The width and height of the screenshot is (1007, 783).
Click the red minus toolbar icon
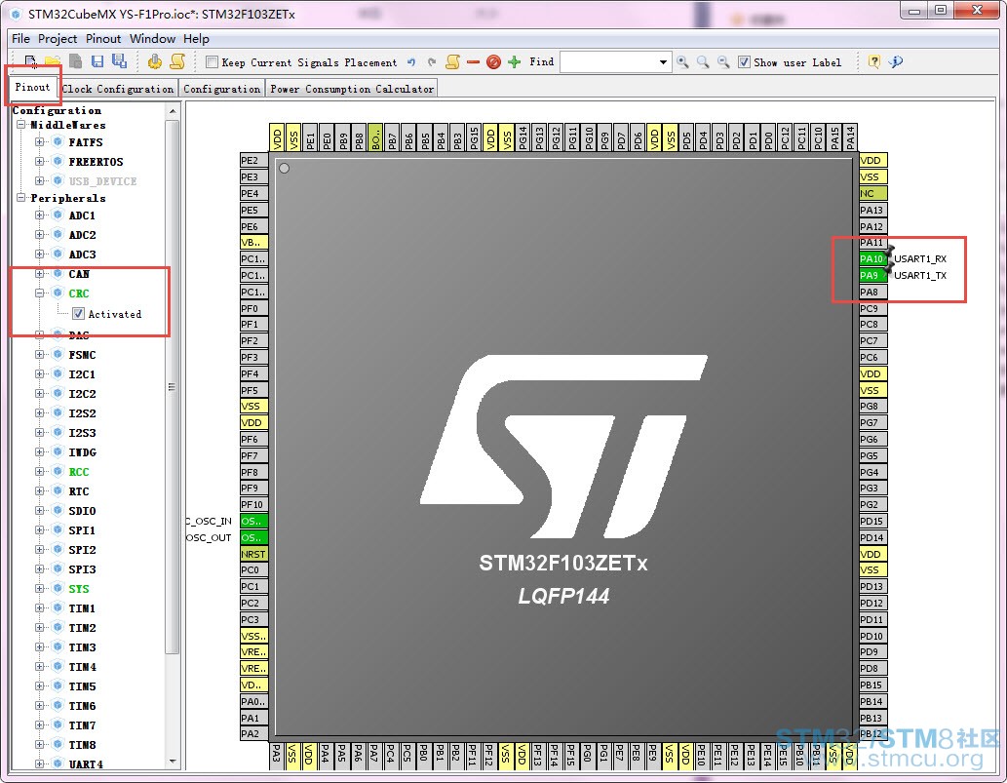coord(474,62)
